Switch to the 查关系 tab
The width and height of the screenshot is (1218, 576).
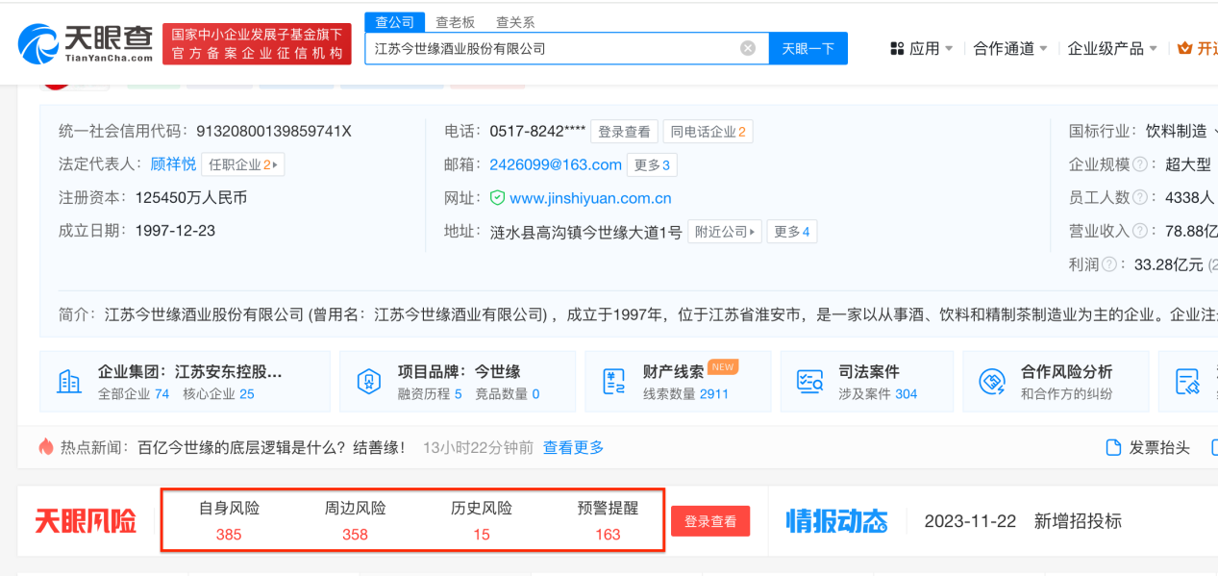pos(515,22)
